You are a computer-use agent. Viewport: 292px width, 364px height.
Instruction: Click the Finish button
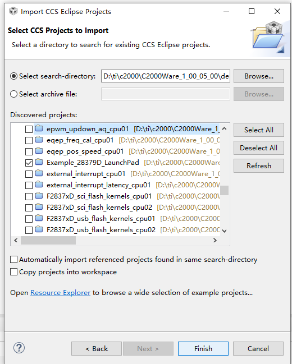[x=203, y=348]
